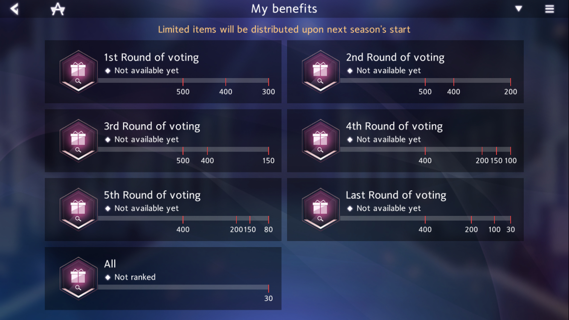569x320 pixels.
Task: Inspect the 3rd Round gift box icon
Action: click(x=78, y=140)
